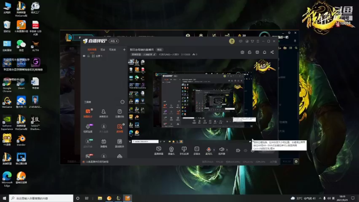Click the record video icon in bottom bar
Screen dimensions: 359x202
(238, 150)
